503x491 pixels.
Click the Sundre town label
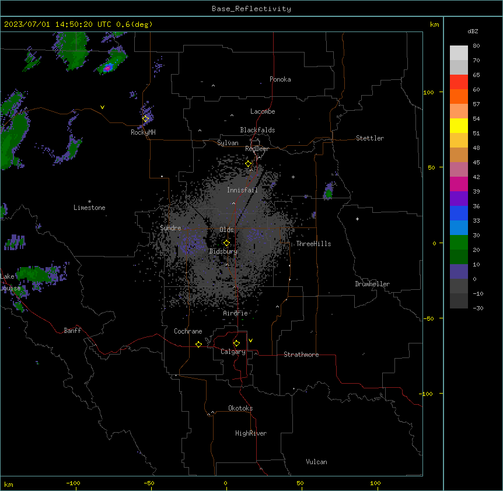pyautogui.click(x=170, y=228)
